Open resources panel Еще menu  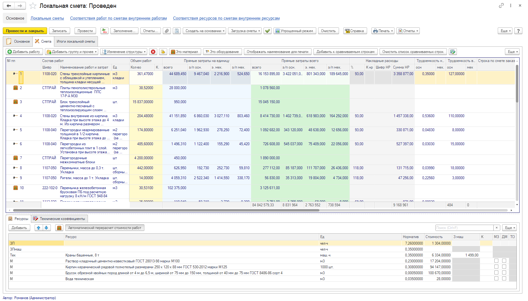coord(510,228)
